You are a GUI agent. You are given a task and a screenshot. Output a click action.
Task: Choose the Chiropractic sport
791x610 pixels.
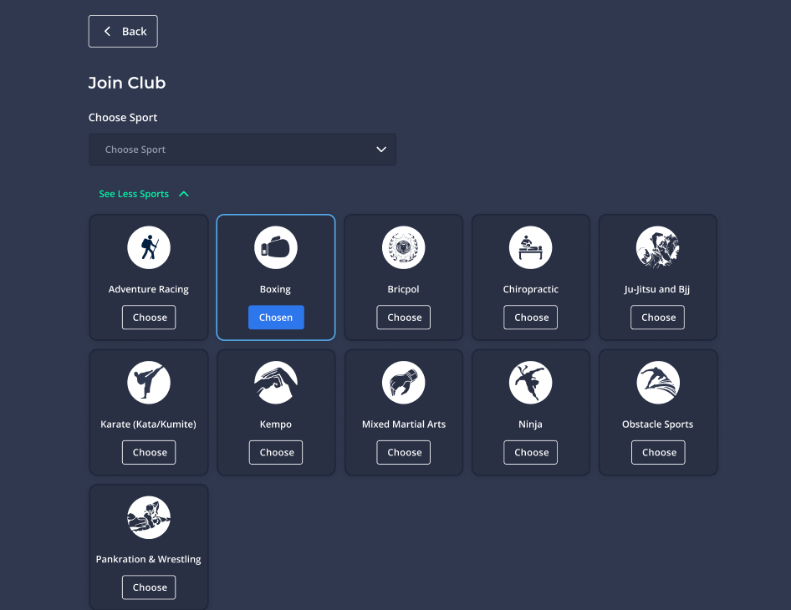click(x=531, y=318)
